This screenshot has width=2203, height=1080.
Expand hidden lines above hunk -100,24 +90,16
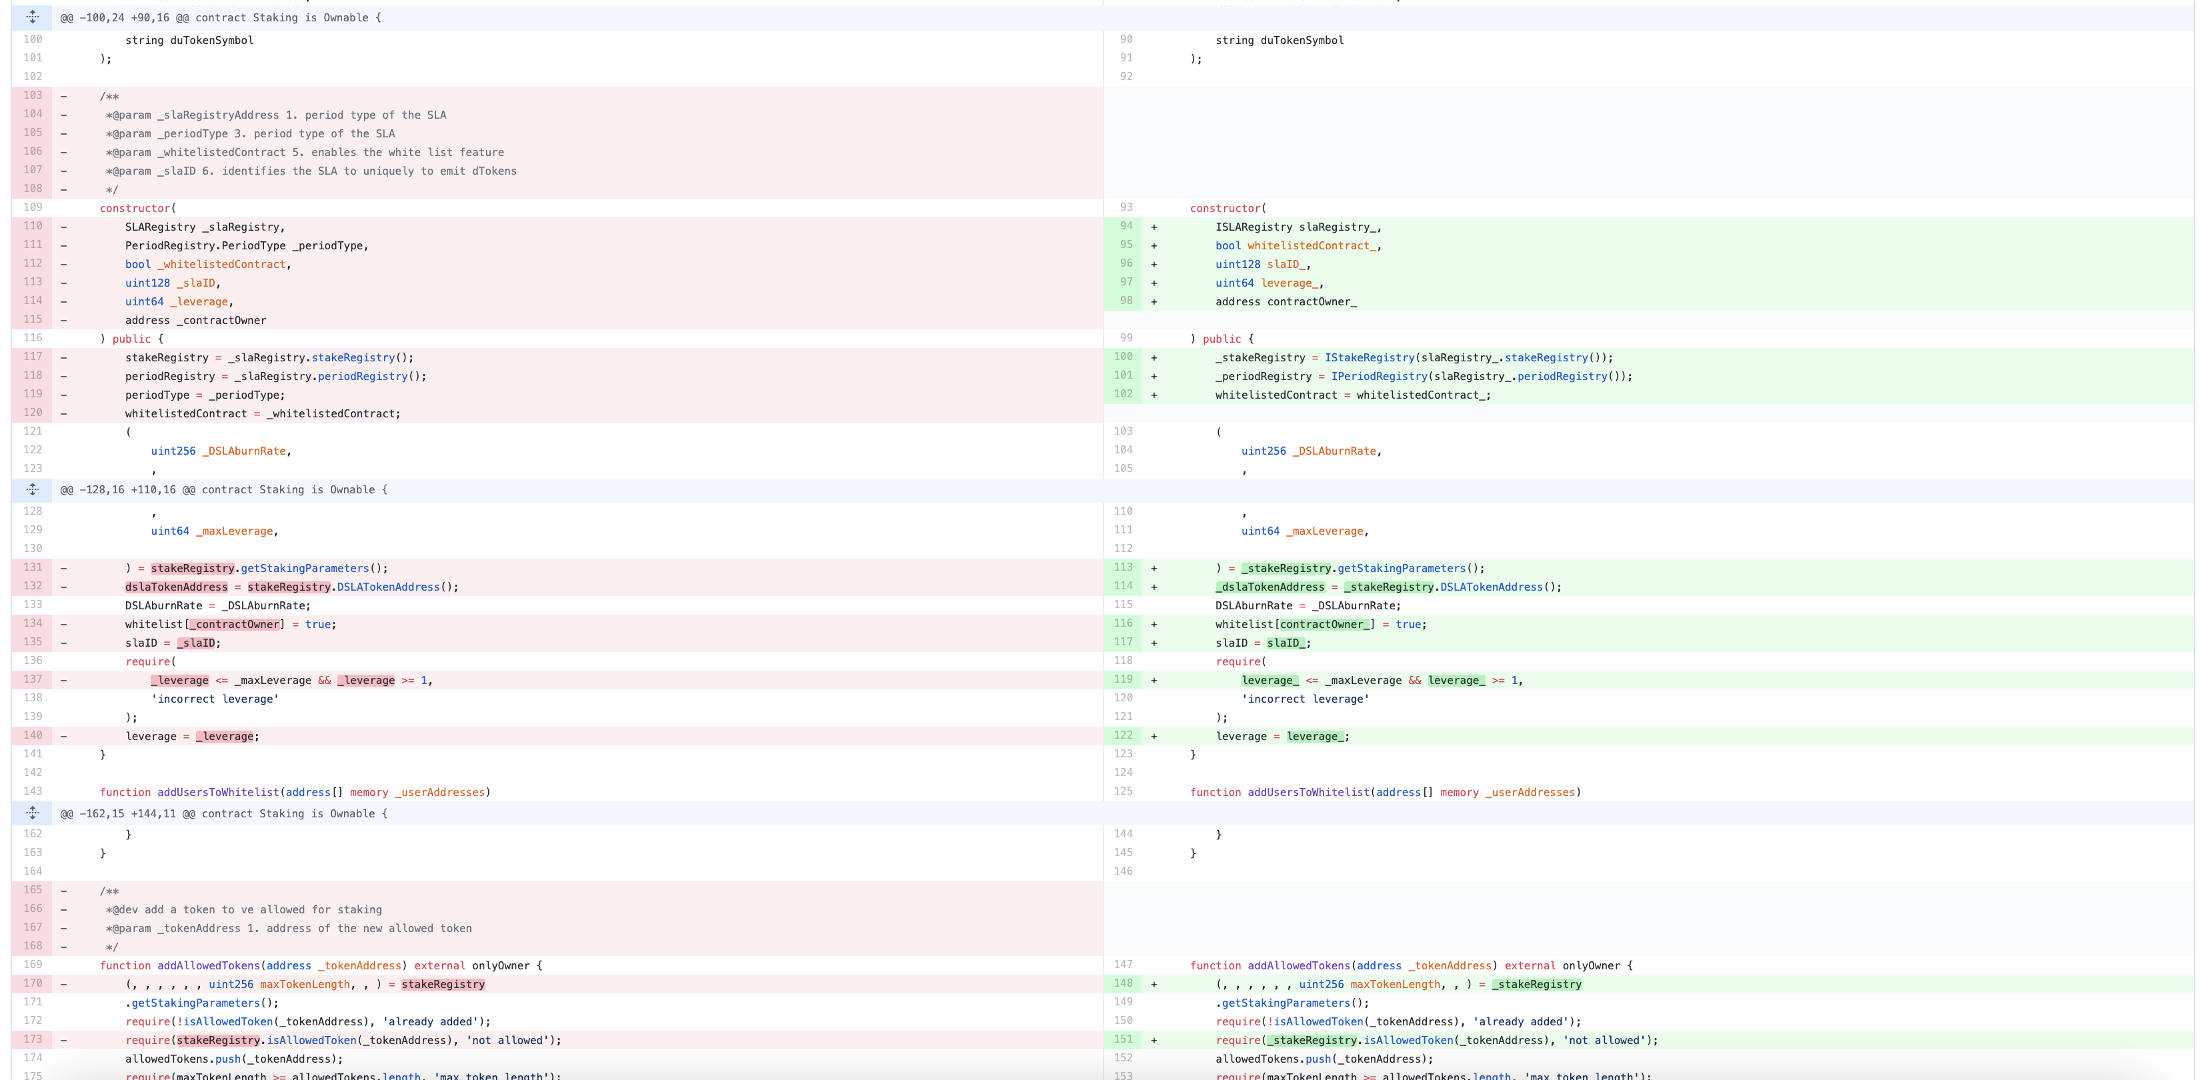[x=33, y=17]
